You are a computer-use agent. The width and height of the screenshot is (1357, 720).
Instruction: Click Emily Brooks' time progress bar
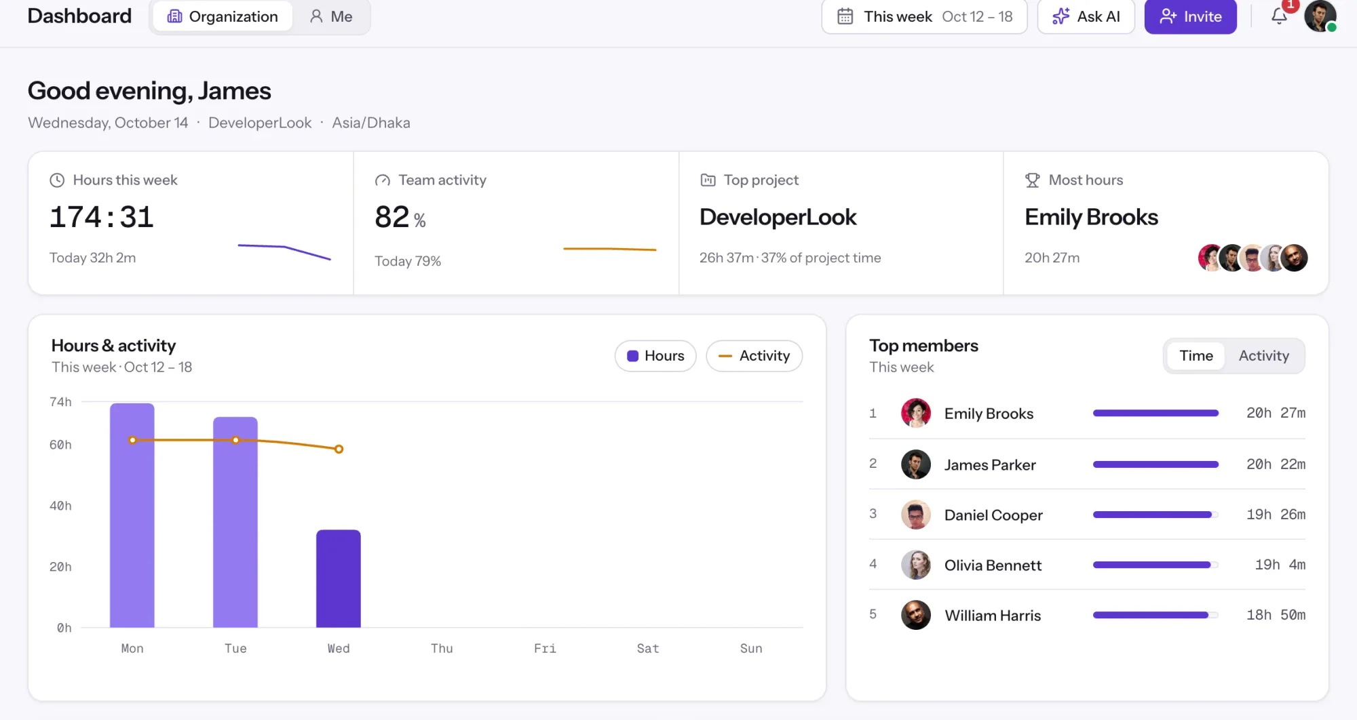(1155, 413)
